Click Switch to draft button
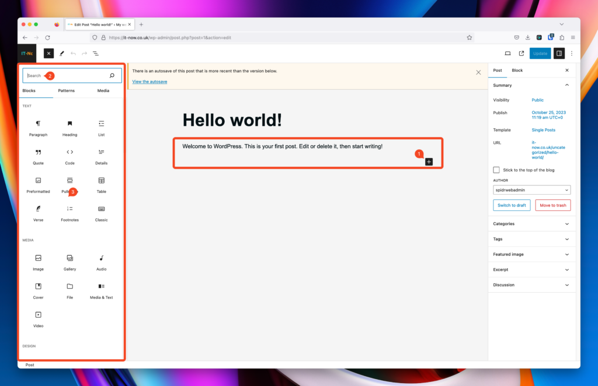The image size is (598, 386). point(512,205)
